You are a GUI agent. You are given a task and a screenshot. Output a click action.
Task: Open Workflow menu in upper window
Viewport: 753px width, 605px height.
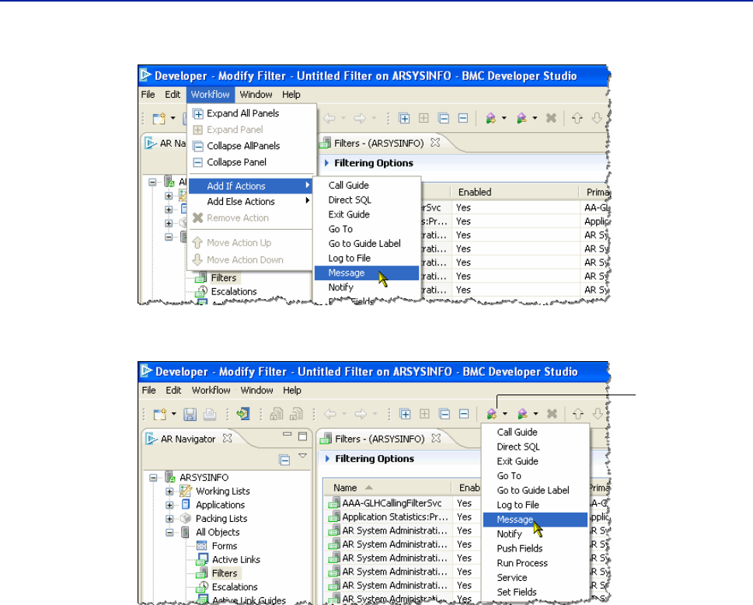coord(211,95)
